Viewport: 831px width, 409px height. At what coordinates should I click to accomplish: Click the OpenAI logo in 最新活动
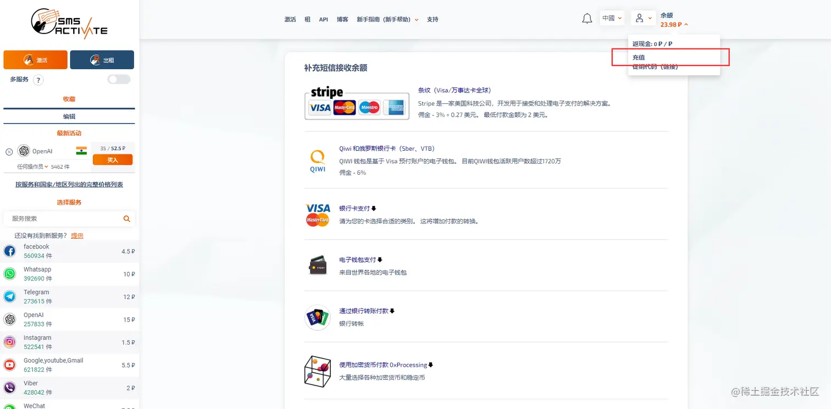click(x=24, y=151)
